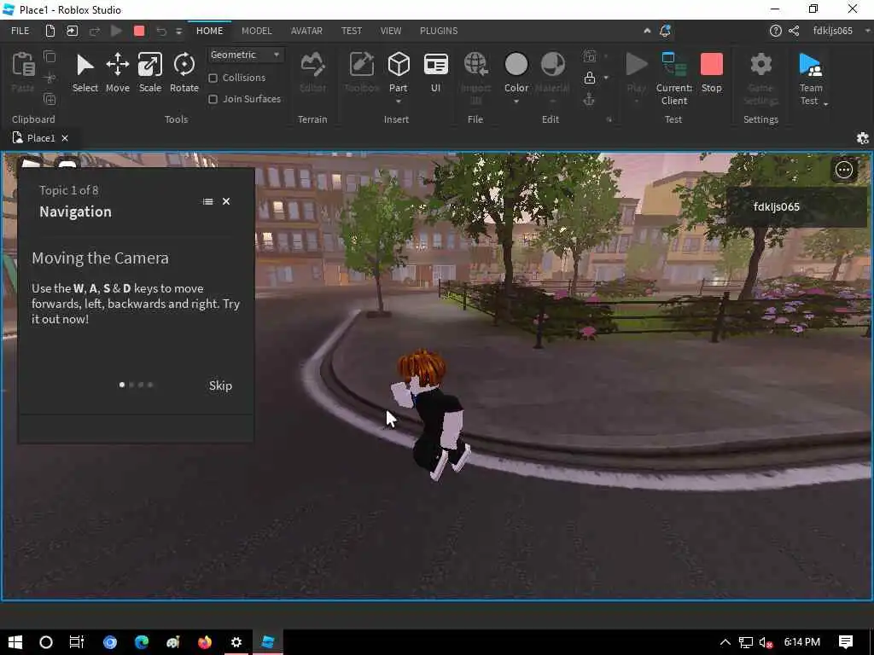Close the Place1 document tab
This screenshot has width=874, height=655.
[x=65, y=138]
